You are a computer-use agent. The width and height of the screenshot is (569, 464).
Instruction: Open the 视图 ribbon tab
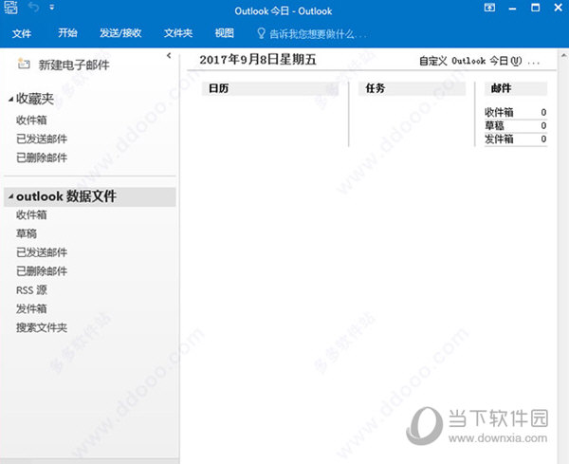pos(224,33)
